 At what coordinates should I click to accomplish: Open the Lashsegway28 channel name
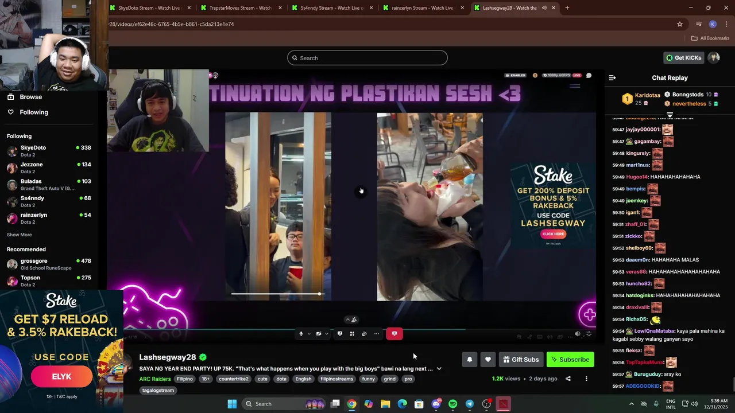tap(168, 357)
